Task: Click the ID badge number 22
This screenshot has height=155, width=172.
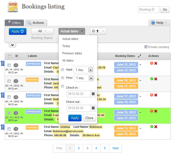Action: click(x=16, y=65)
